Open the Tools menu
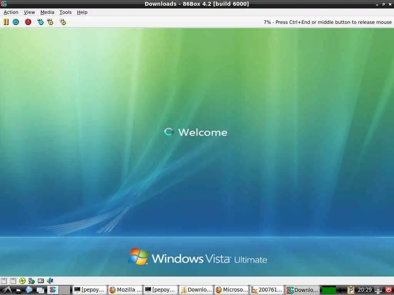Image resolution: width=394 pixels, height=295 pixels. (x=65, y=12)
